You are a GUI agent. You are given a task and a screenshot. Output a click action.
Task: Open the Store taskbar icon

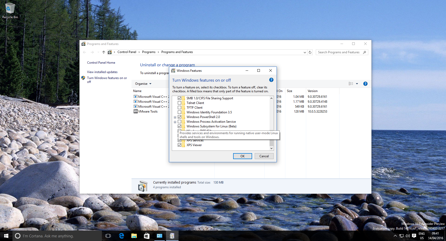147,236
